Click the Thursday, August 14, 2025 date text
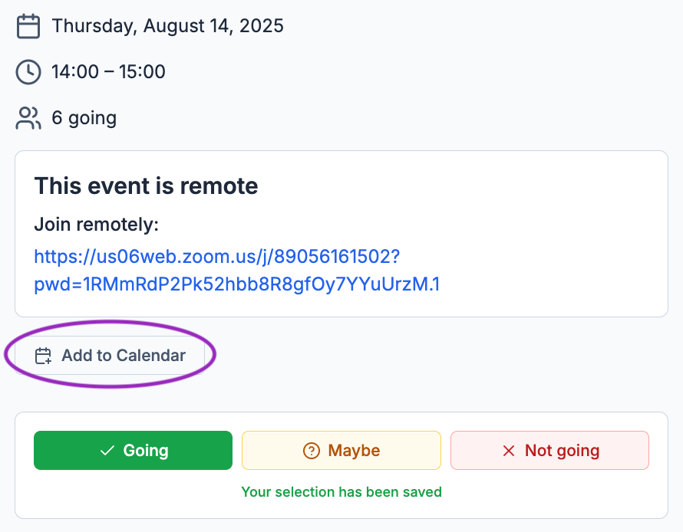The width and height of the screenshot is (683, 532). (168, 25)
